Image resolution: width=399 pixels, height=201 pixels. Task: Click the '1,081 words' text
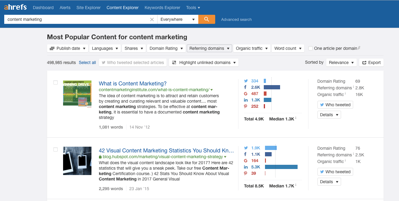[111, 127]
